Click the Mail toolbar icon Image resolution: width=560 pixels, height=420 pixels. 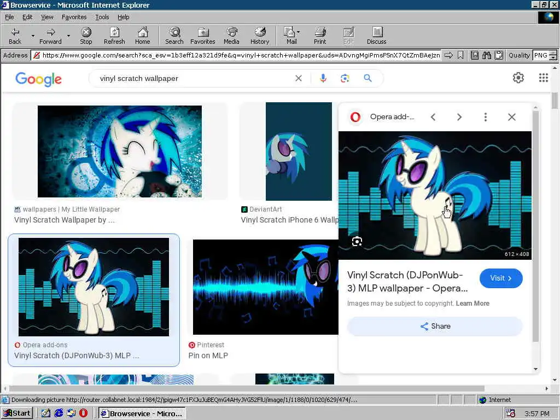[289, 36]
